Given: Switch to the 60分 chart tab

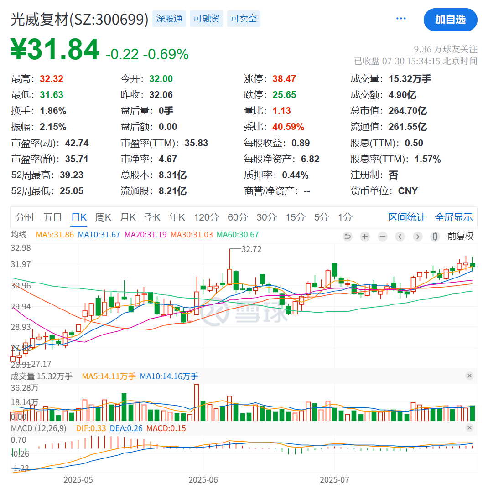Looking at the screenshot, I should tap(238, 217).
